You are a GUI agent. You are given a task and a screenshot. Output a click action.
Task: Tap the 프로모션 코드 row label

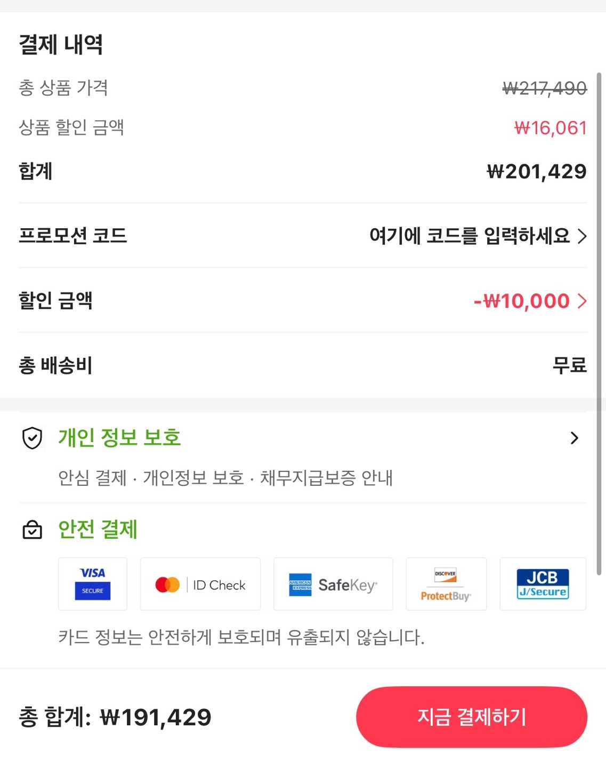pyautogui.click(x=73, y=236)
